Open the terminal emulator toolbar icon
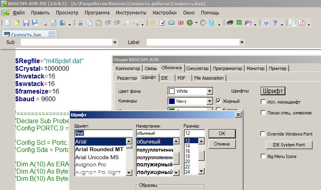 coord(230,23)
